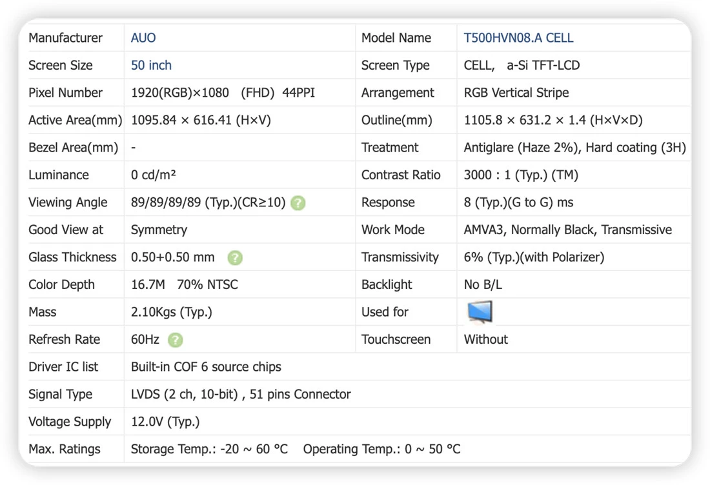
Task: Click the Response value 8 (Typ.)(G to G) ms
Action: (x=518, y=203)
